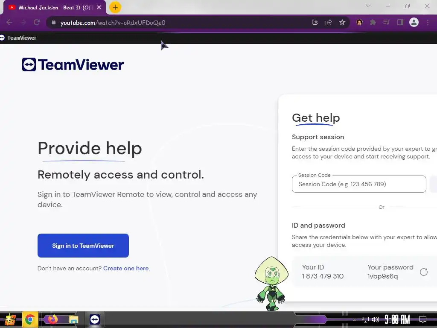The height and width of the screenshot is (328, 437).
Task: Launch Firefox from the taskbar
Action: (x=52, y=319)
